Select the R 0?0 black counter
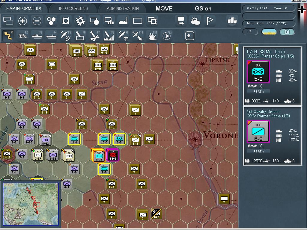Screen dimensions: 307x230 coord(156,214)
